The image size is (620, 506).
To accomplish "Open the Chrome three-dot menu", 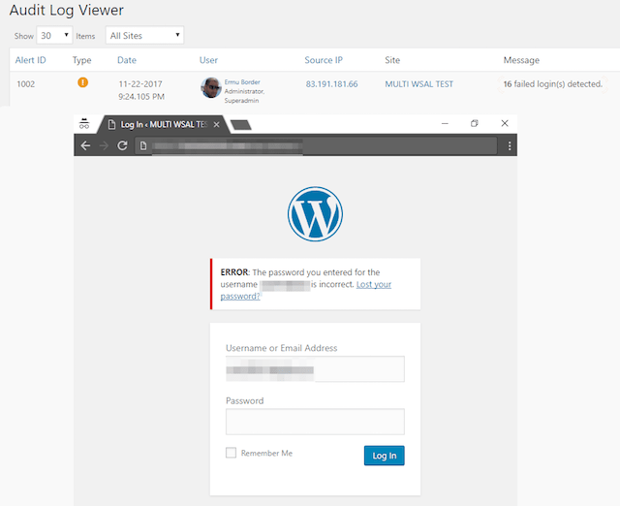I will (510, 145).
